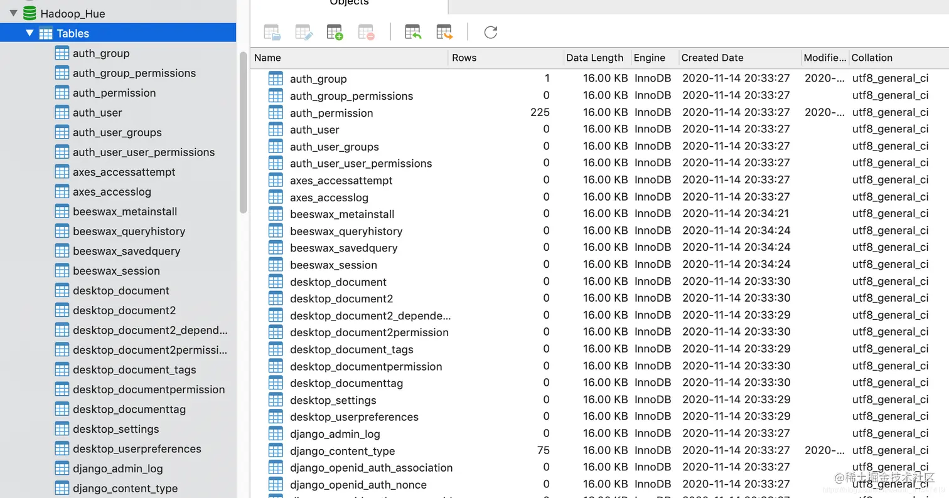Click the row count 225 cell
Image resolution: width=949 pixels, height=498 pixels.
[539, 112]
